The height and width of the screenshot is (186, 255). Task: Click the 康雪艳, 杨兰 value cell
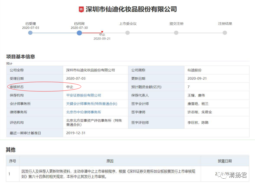[x=217, y=104]
